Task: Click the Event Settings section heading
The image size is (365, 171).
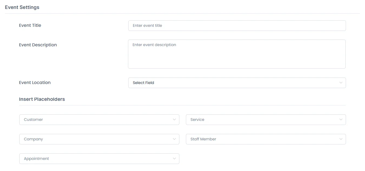Action: tap(22, 7)
